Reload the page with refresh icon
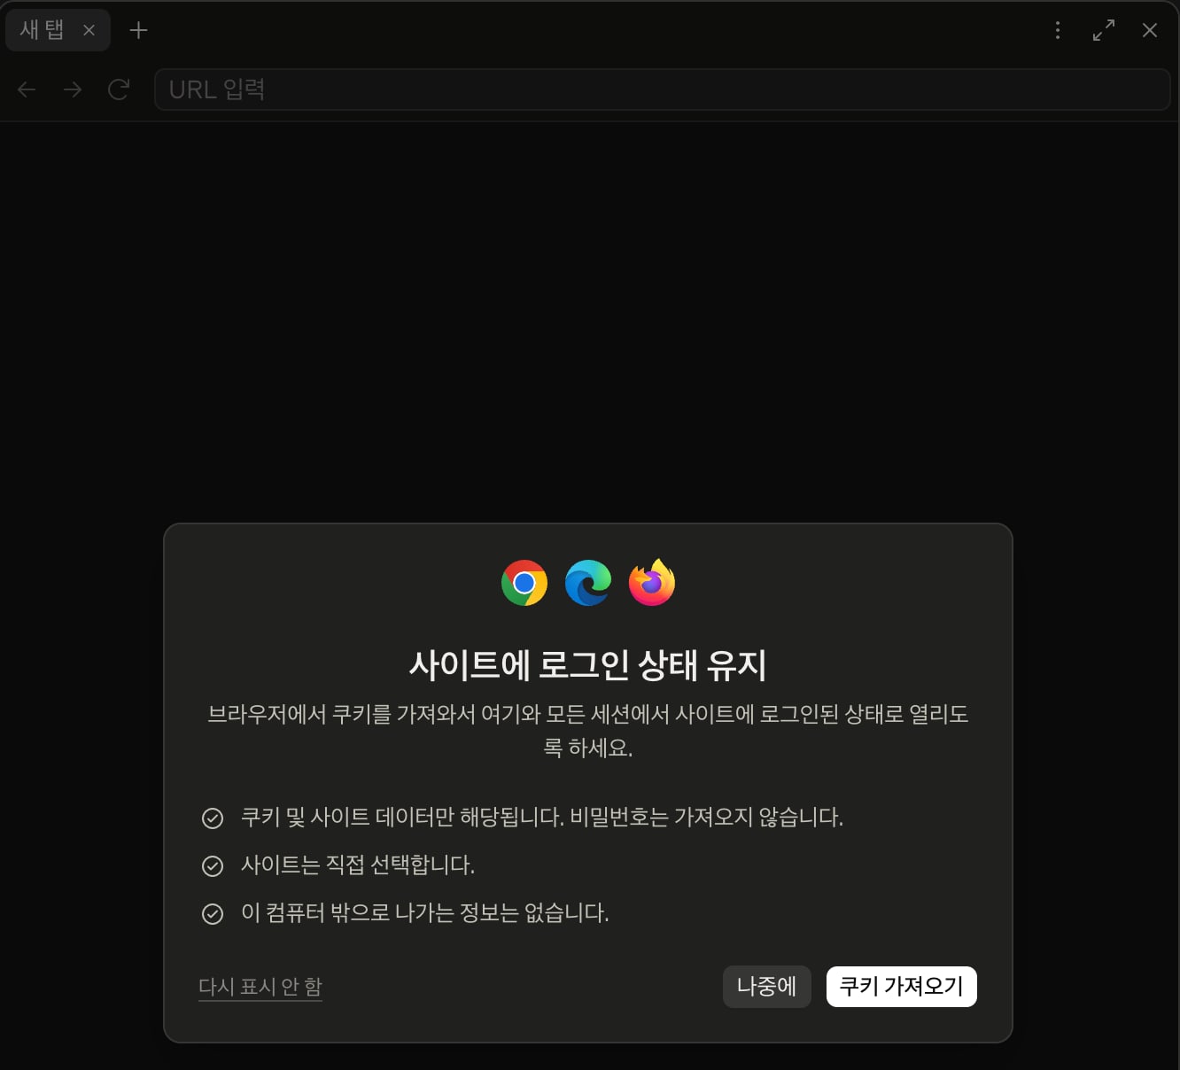The image size is (1180, 1070). pyautogui.click(x=119, y=89)
